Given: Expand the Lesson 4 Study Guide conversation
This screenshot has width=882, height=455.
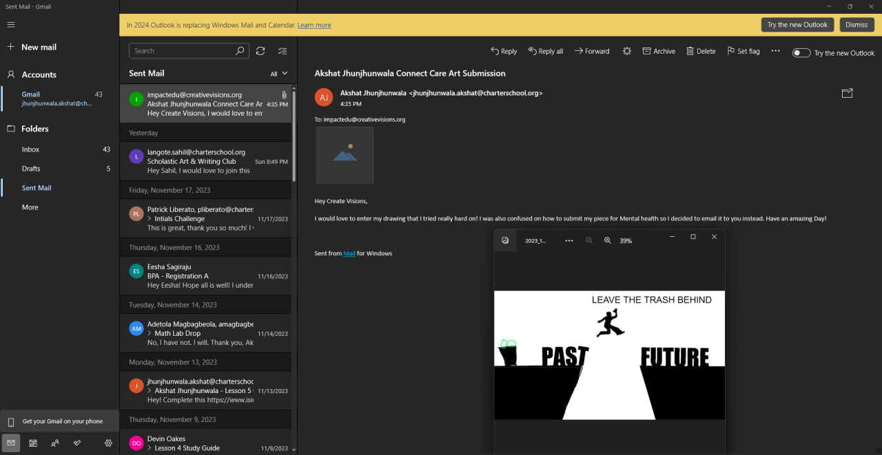Looking at the screenshot, I should pos(150,448).
